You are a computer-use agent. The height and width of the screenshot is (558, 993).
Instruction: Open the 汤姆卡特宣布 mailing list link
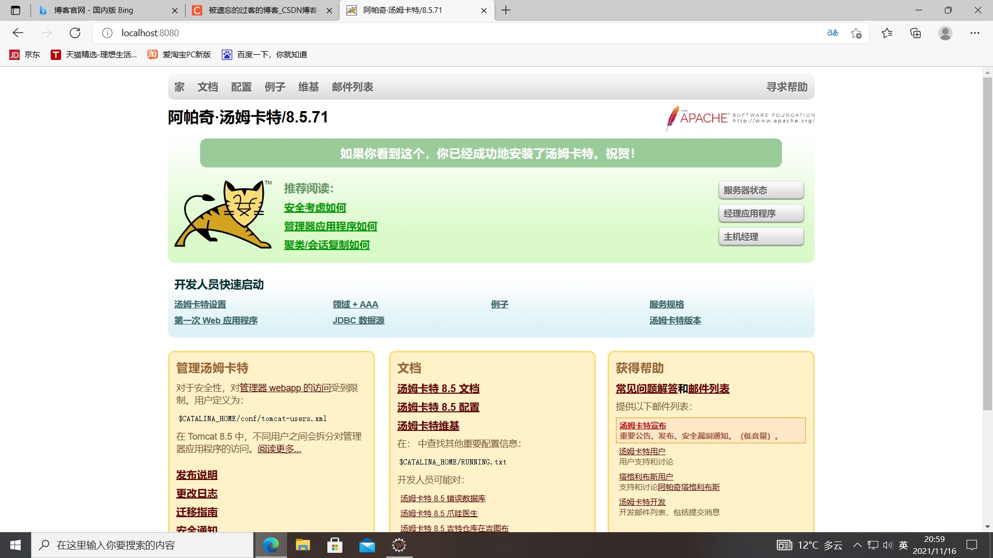[x=643, y=426]
